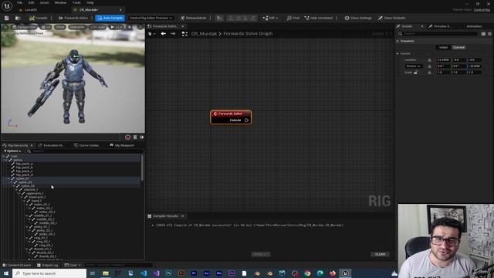Viewport: 494px width, 278px height.
Task: Click the CR_Murdak breadcrumb link
Action: pyautogui.click(x=204, y=33)
